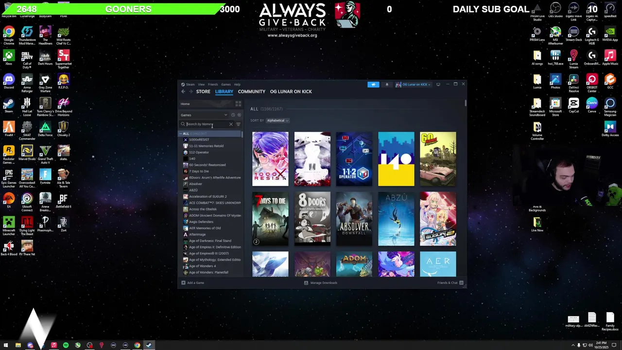Image resolution: width=622 pixels, height=350 pixels.
Task: Open the Help menu
Action: (x=237, y=85)
